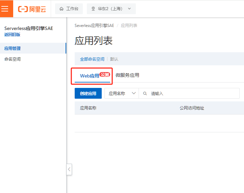This screenshot has height=193, width=244.
Task: Expand the region dropdown chevron arrow
Action: (129, 9)
